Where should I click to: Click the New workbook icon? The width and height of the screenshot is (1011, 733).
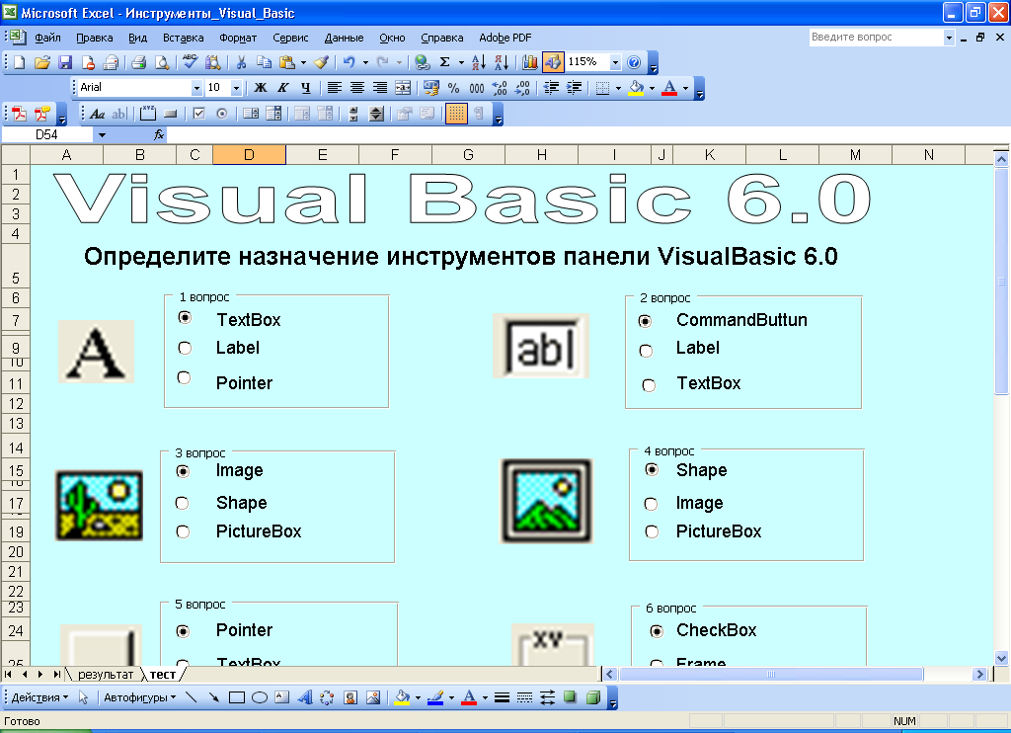click(x=20, y=62)
